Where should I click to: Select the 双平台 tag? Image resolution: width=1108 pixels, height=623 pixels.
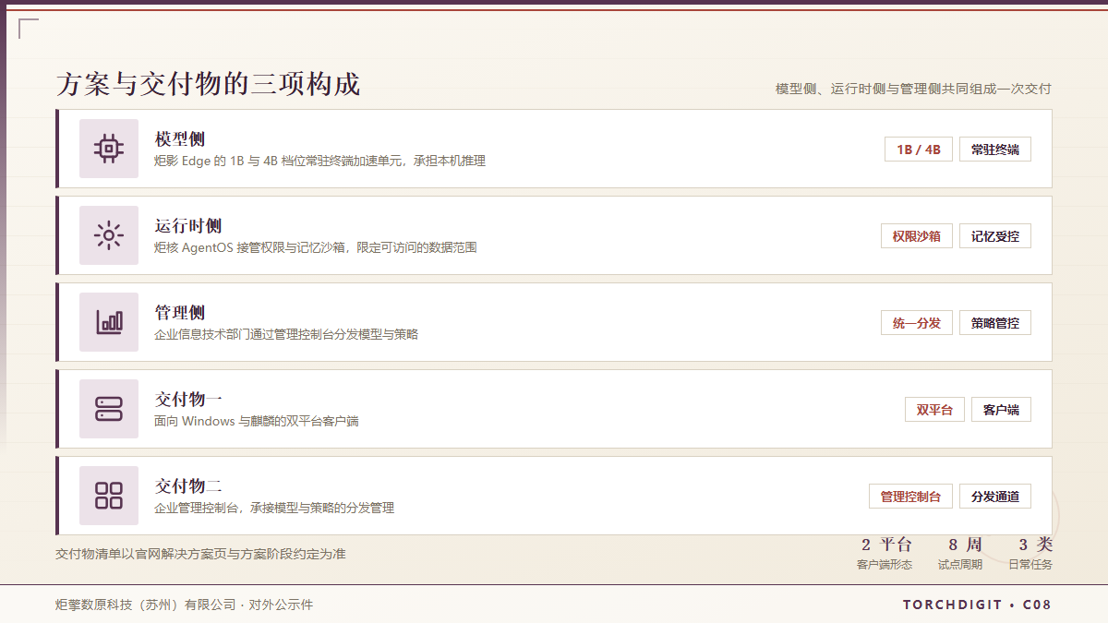934,410
